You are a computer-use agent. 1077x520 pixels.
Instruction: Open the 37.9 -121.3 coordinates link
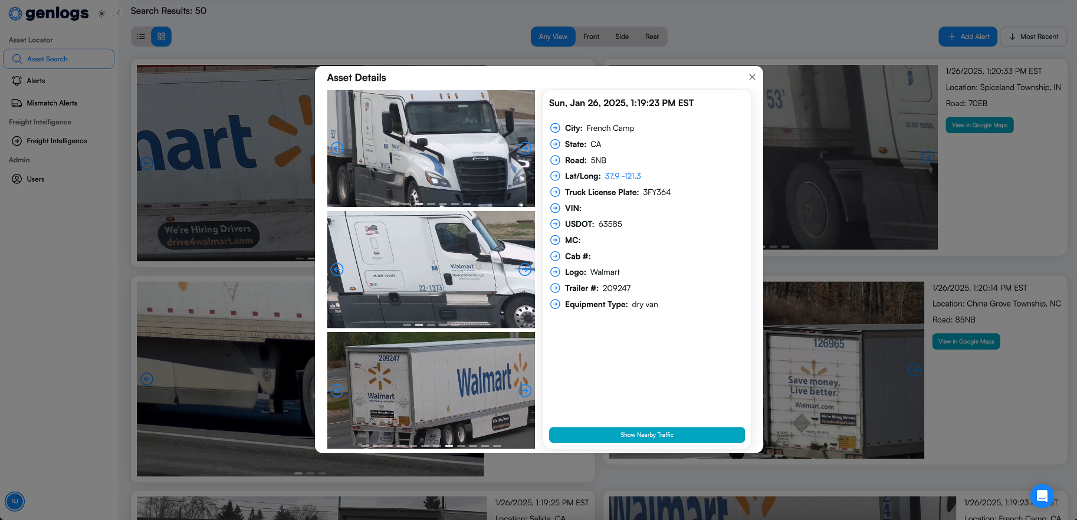tap(622, 176)
